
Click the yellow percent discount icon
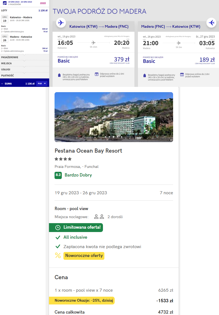[58, 256]
